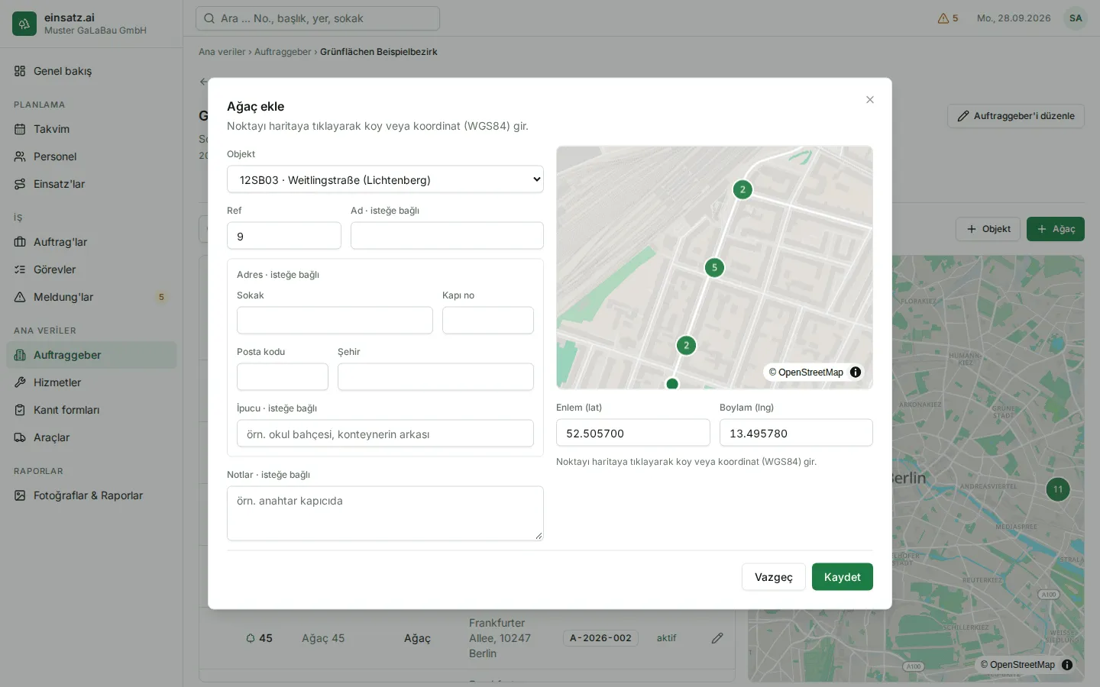Click the Genel bakış dashboard icon
Image resolution: width=1100 pixels, height=687 pixels.
20,71
